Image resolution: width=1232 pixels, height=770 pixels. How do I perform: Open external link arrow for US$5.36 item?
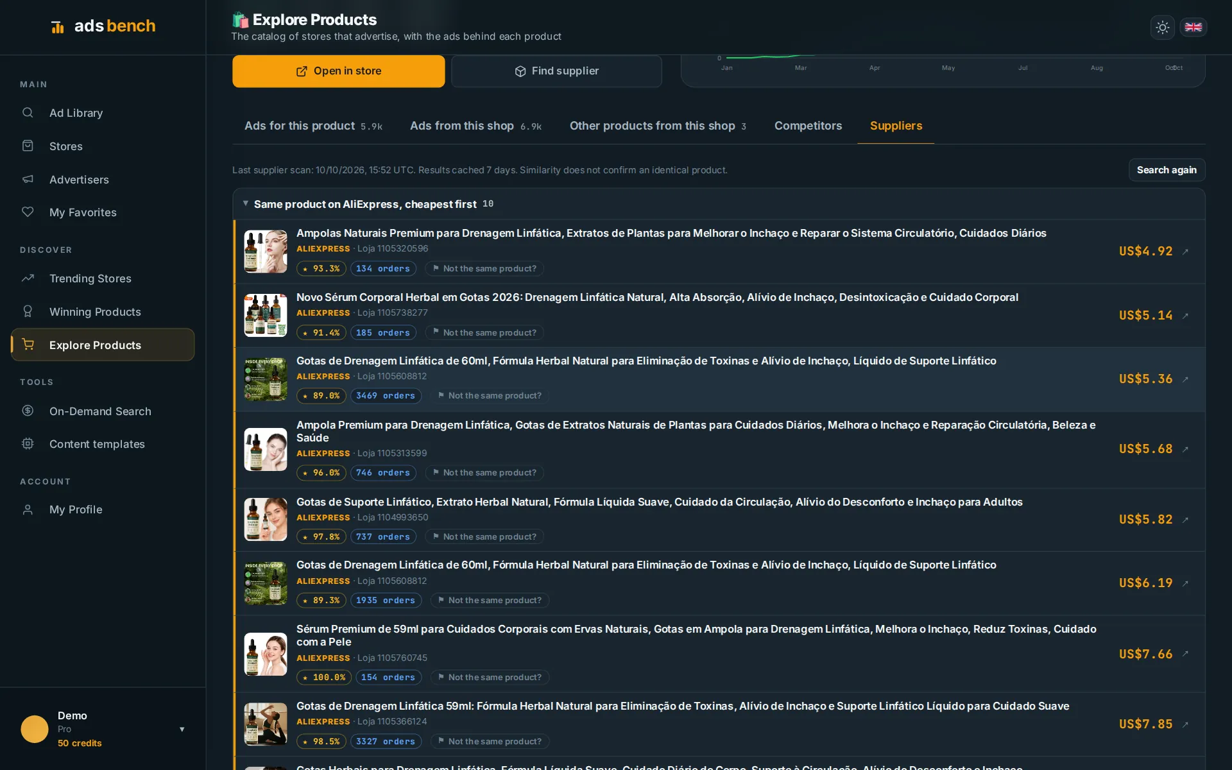coord(1185,379)
